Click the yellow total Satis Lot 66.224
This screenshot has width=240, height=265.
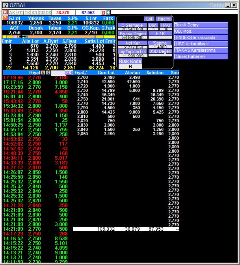click(x=96, y=68)
